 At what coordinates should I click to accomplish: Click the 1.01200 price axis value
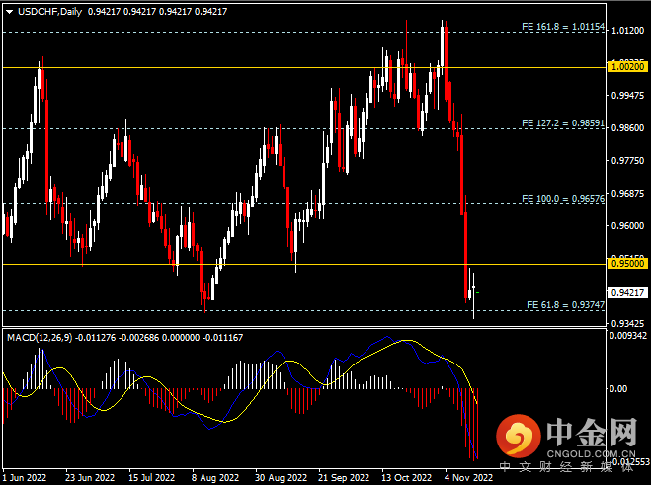pos(627,31)
